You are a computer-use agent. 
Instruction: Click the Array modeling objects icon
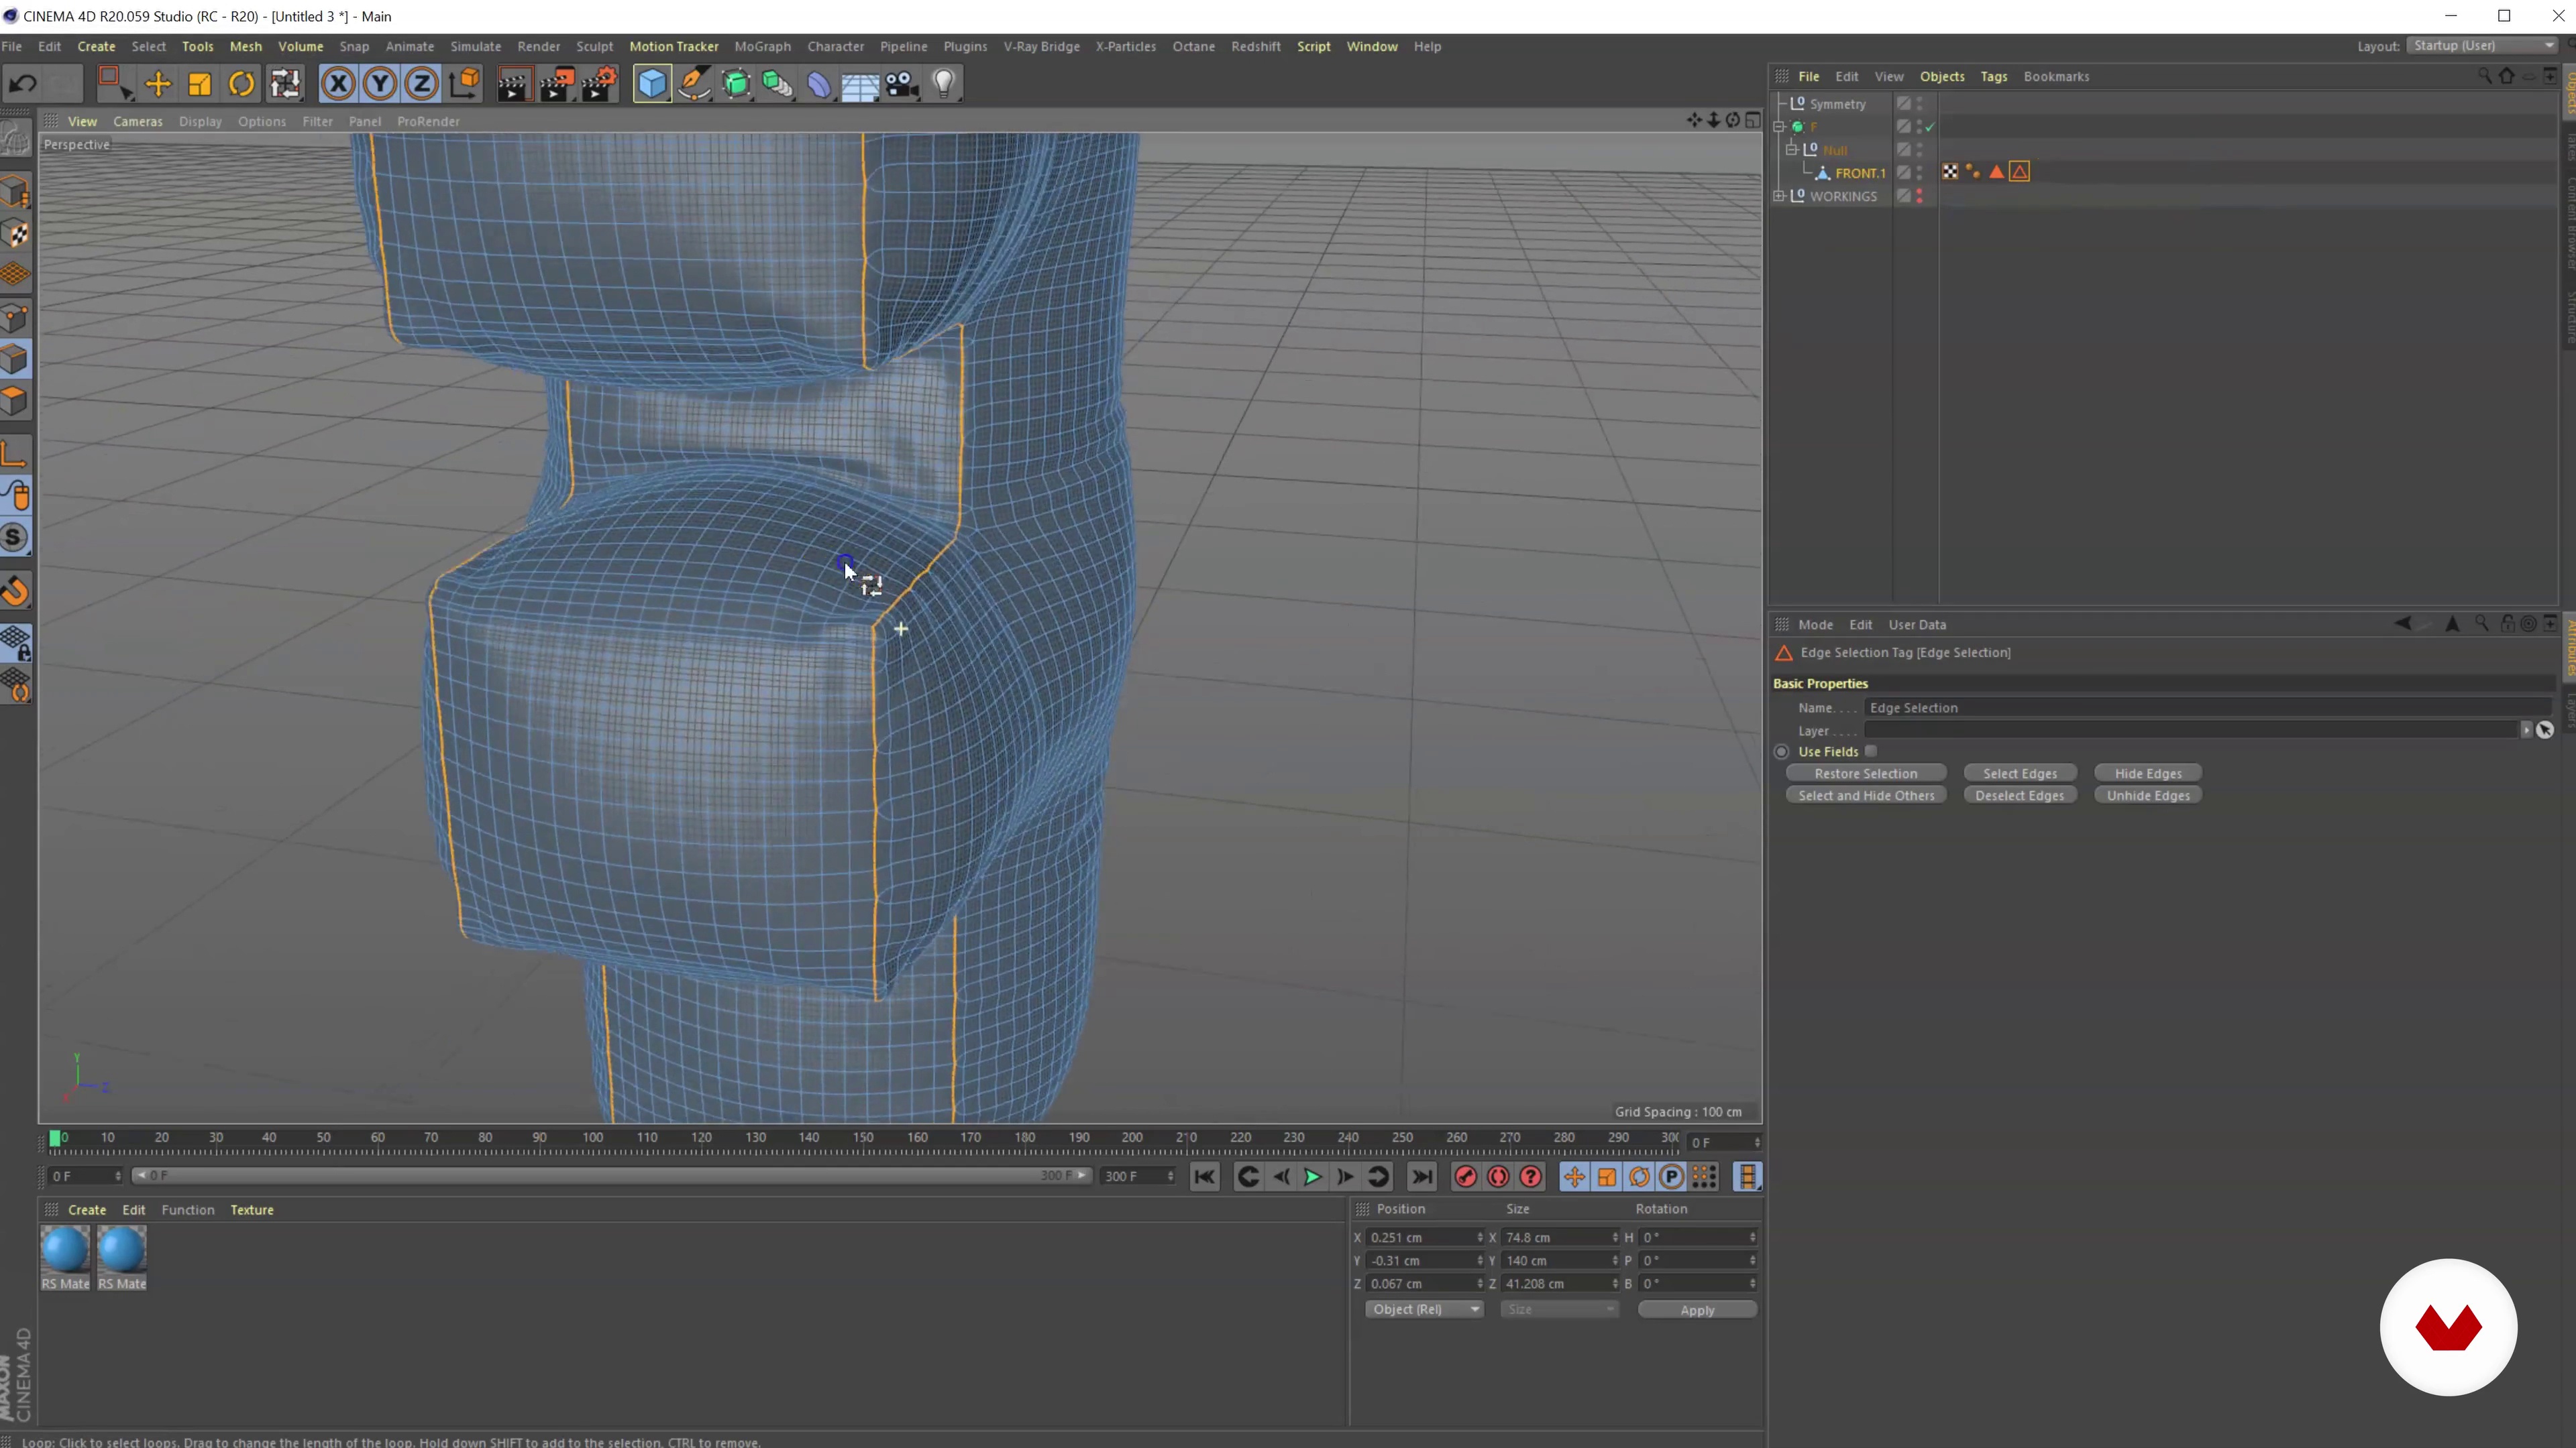[x=778, y=84]
